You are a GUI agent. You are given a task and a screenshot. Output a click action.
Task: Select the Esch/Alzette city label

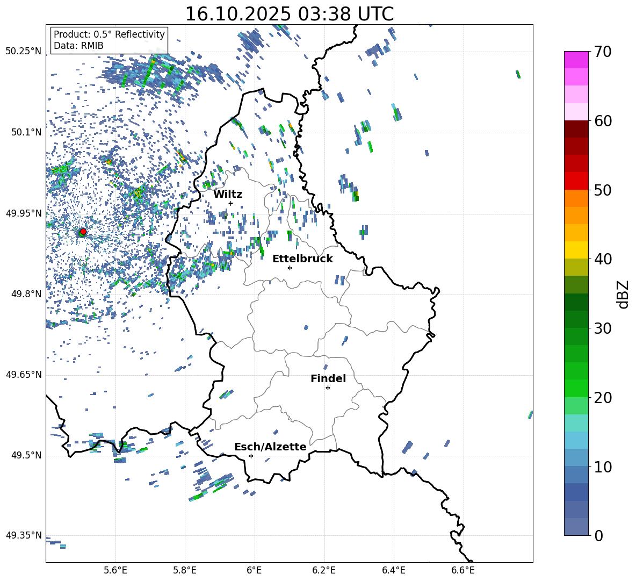click(x=270, y=447)
